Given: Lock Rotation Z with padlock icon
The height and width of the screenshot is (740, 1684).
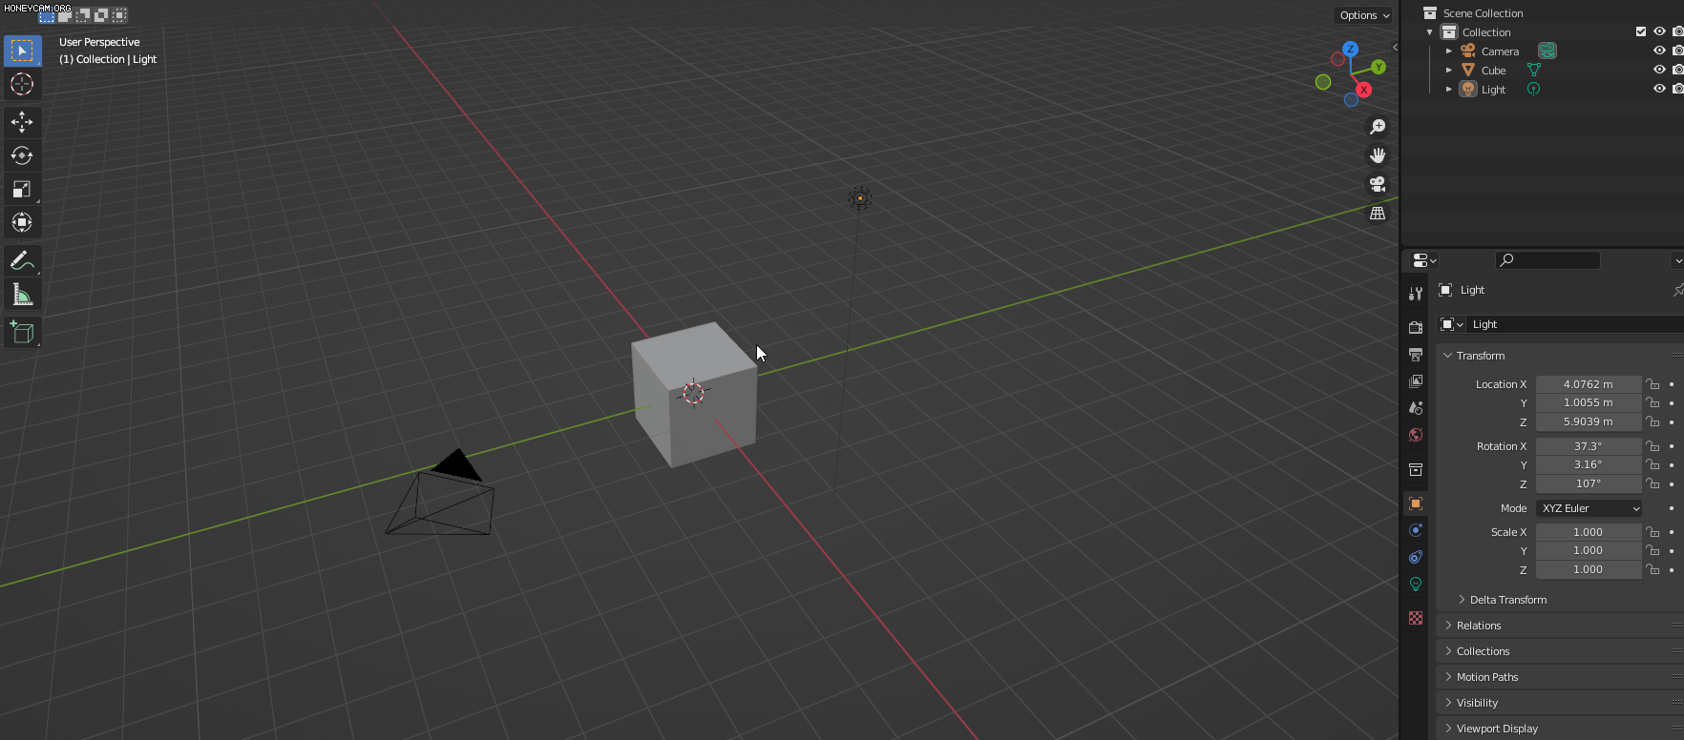Looking at the screenshot, I should pyautogui.click(x=1652, y=483).
